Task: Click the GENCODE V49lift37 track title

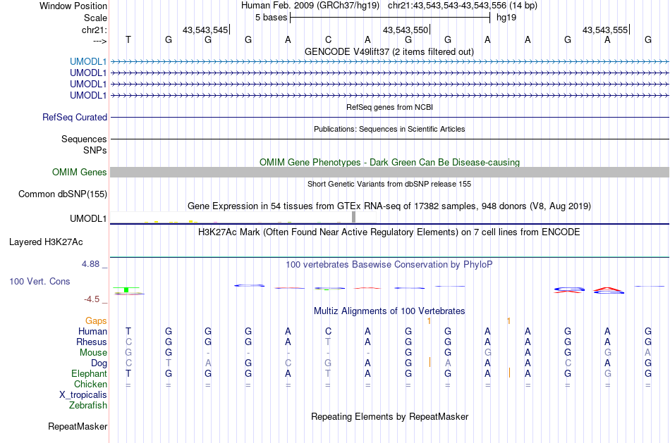Action: (x=389, y=51)
